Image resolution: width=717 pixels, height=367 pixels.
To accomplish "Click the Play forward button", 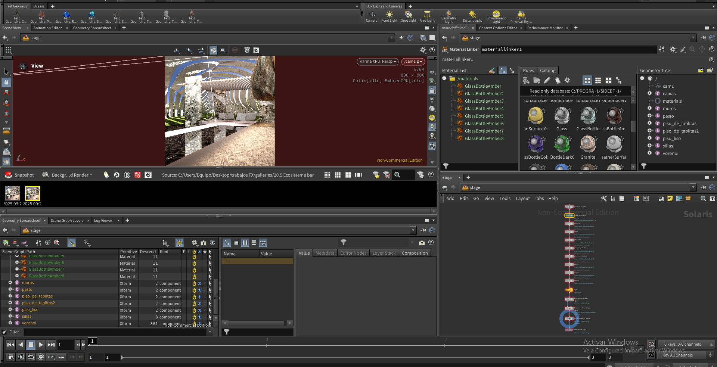I will click(x=41, y=345).
